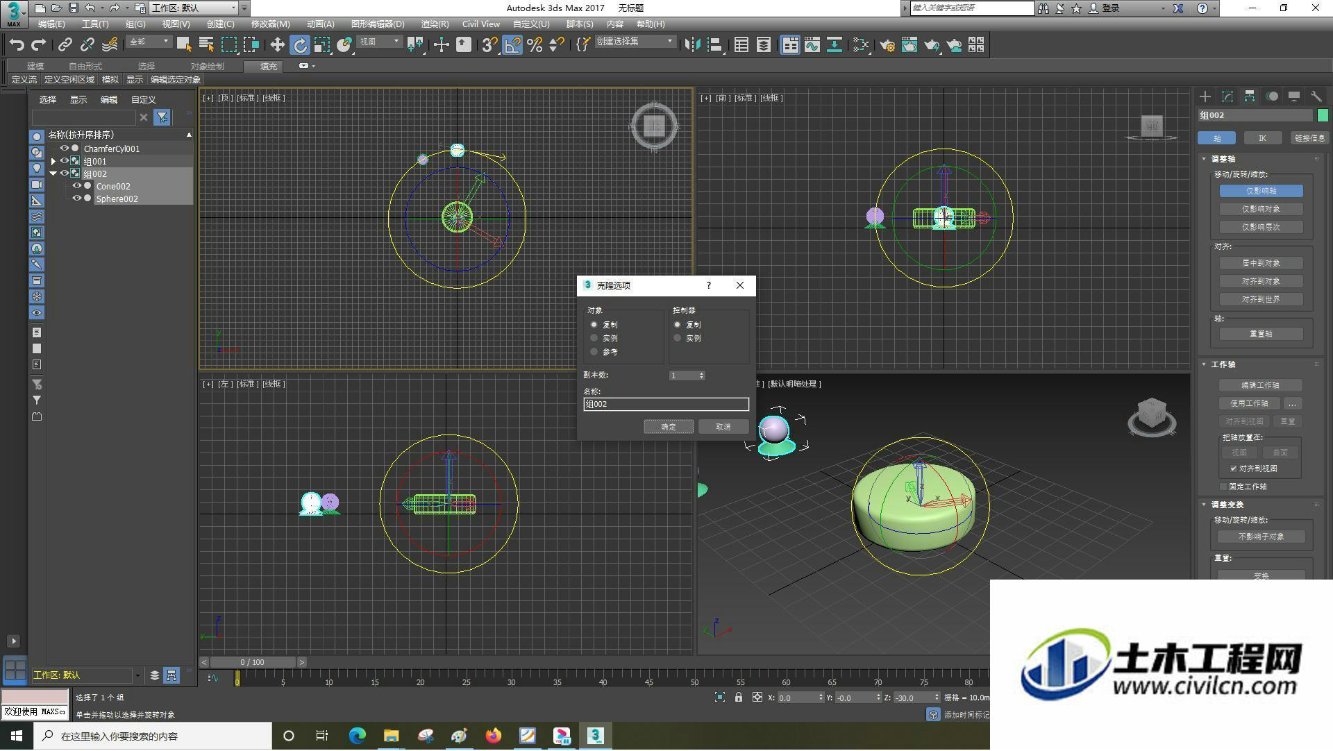The height and width of the screenshot is (751, 1333).
Task: Toggle visibility eye of ChamferCyl001
Action: [64, 149]
